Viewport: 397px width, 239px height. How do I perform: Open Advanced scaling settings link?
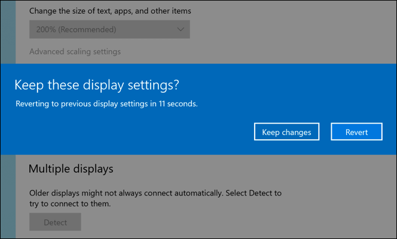point(75,51)
